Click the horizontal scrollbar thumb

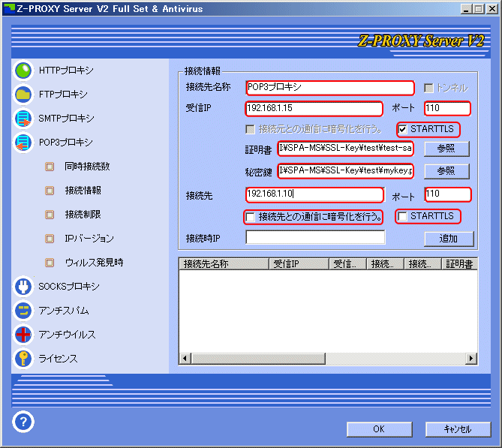(258, 358)
